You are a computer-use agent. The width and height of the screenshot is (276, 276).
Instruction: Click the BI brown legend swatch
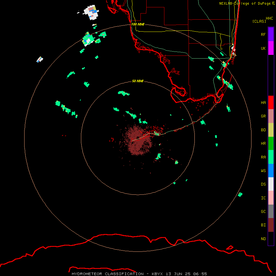[271, 225]
